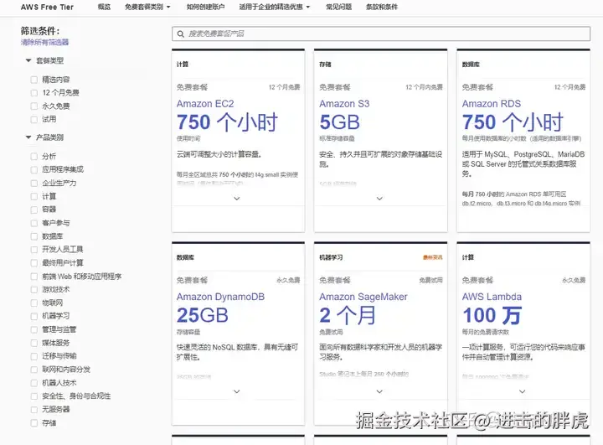Check 前端 Web 和移动应用程序 checkbox
The height and width of the screenshot is (445, 603).
[34, 277]
